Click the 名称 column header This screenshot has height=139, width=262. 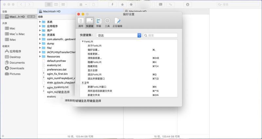pyautogui.click(x=40, y=17)
